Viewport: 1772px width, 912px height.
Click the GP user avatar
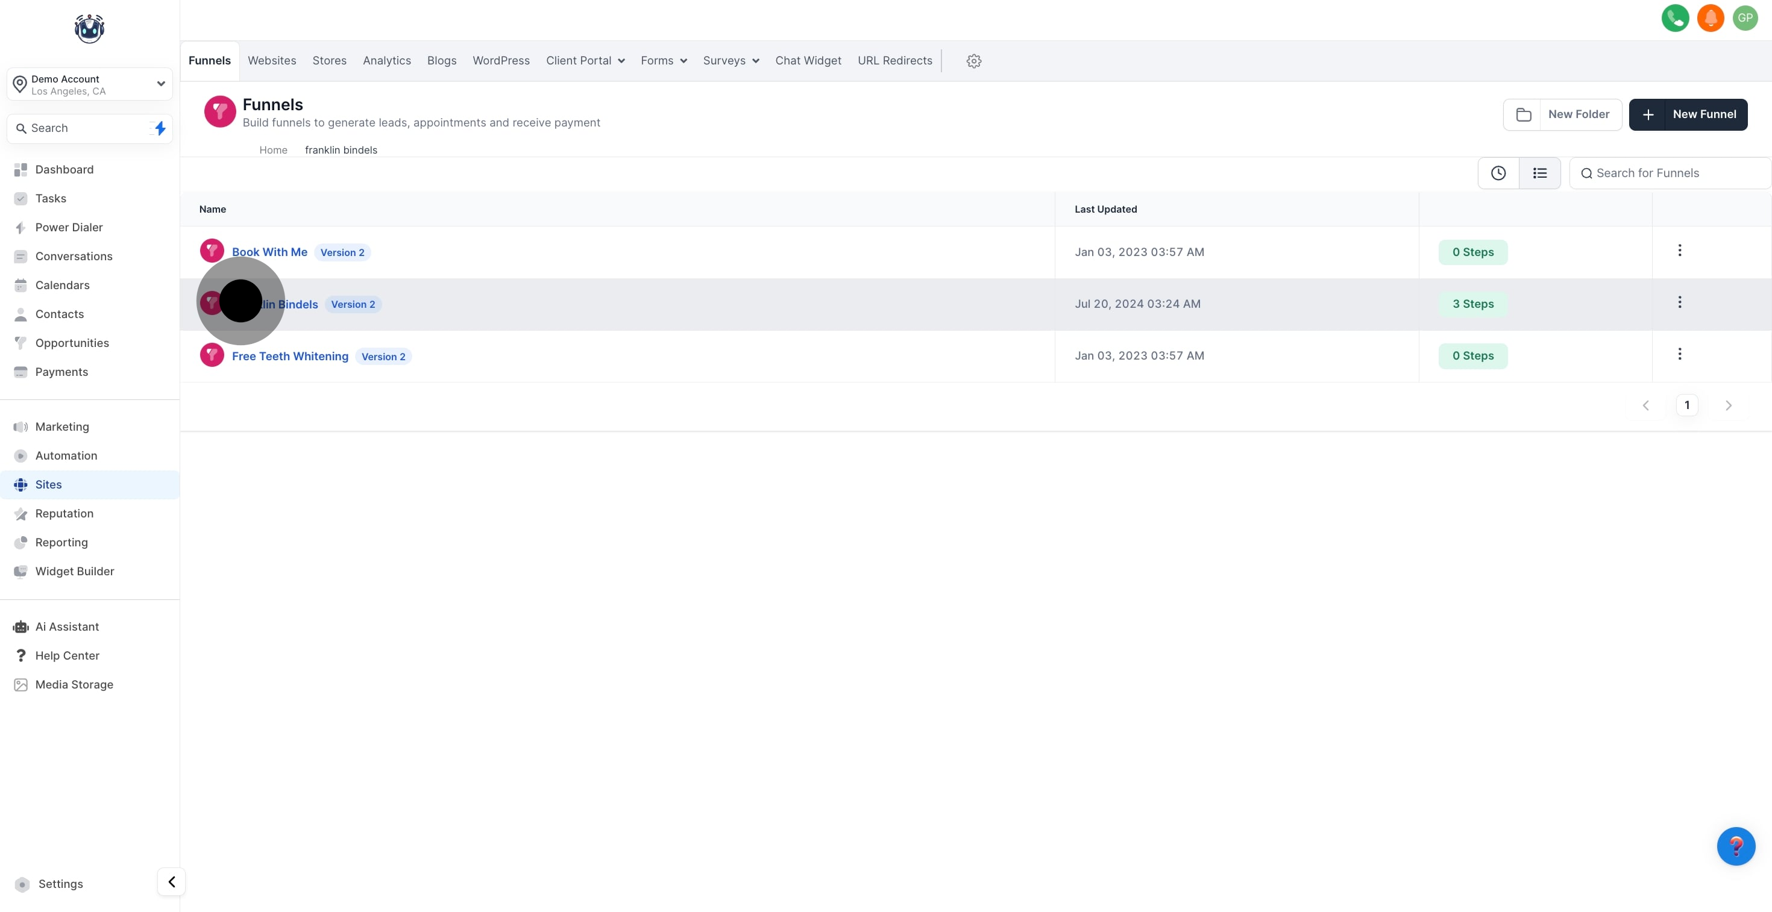click(x=1745, y=19)
